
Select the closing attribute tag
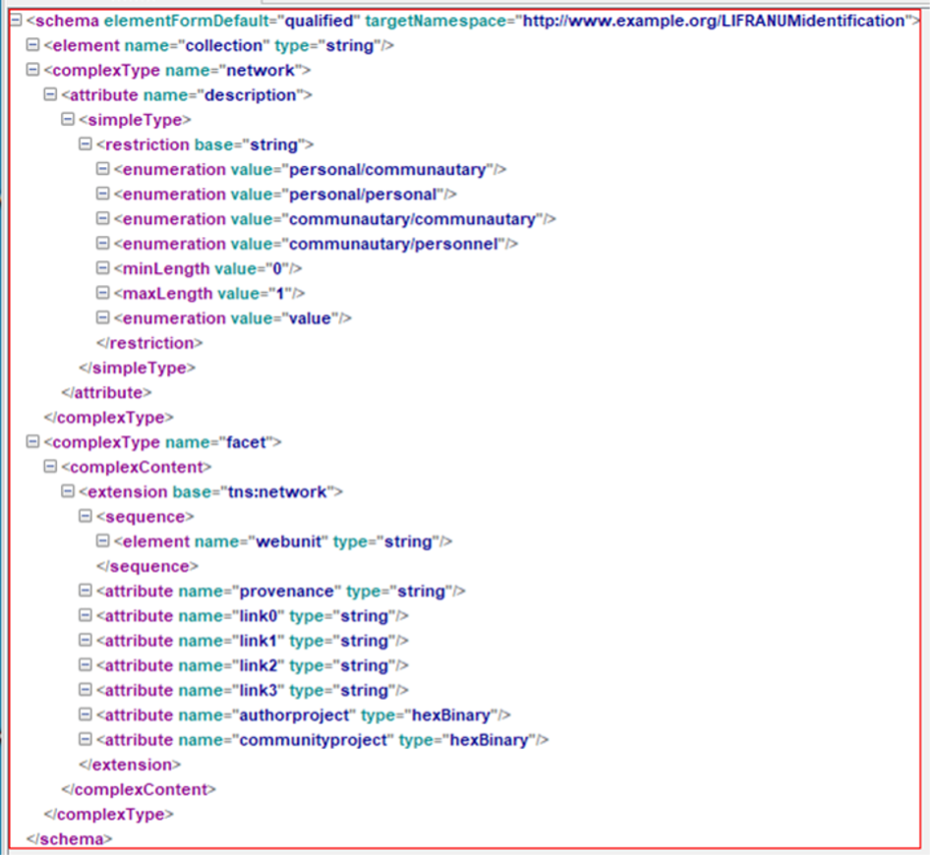pos(106,393)
